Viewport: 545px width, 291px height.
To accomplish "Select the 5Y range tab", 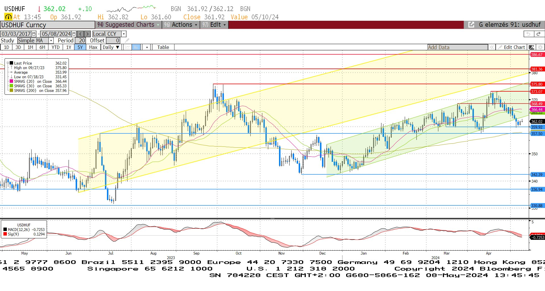I will [x=80, y=47].
